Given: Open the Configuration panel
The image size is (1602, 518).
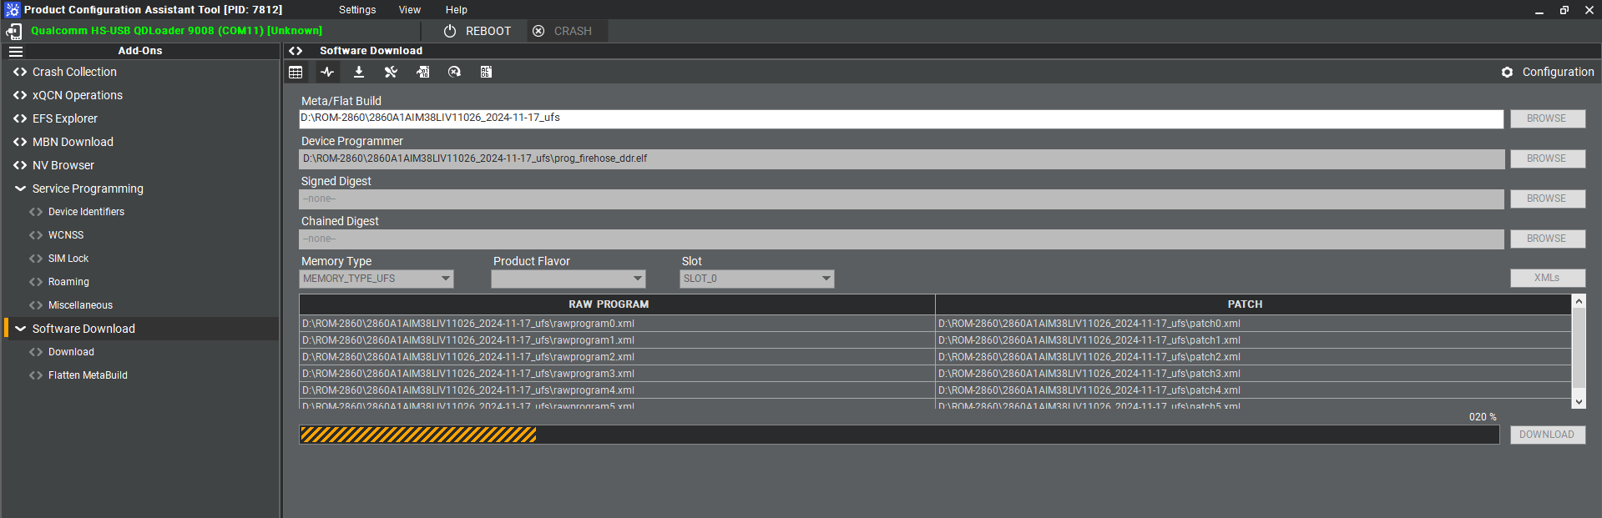Looking at the screenshot, I should [1547, 73].
